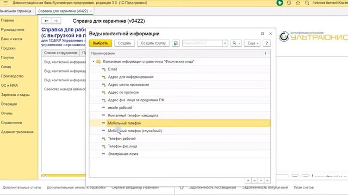Open help with the question mark button

[266, 43]
